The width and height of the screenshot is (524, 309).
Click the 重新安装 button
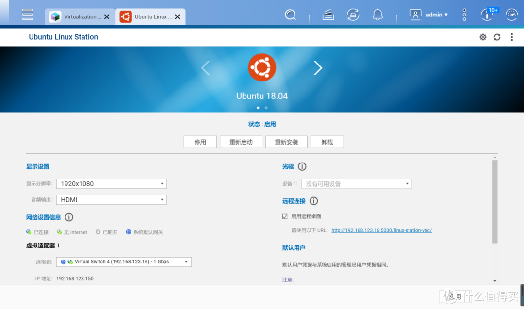pos(286,142)
